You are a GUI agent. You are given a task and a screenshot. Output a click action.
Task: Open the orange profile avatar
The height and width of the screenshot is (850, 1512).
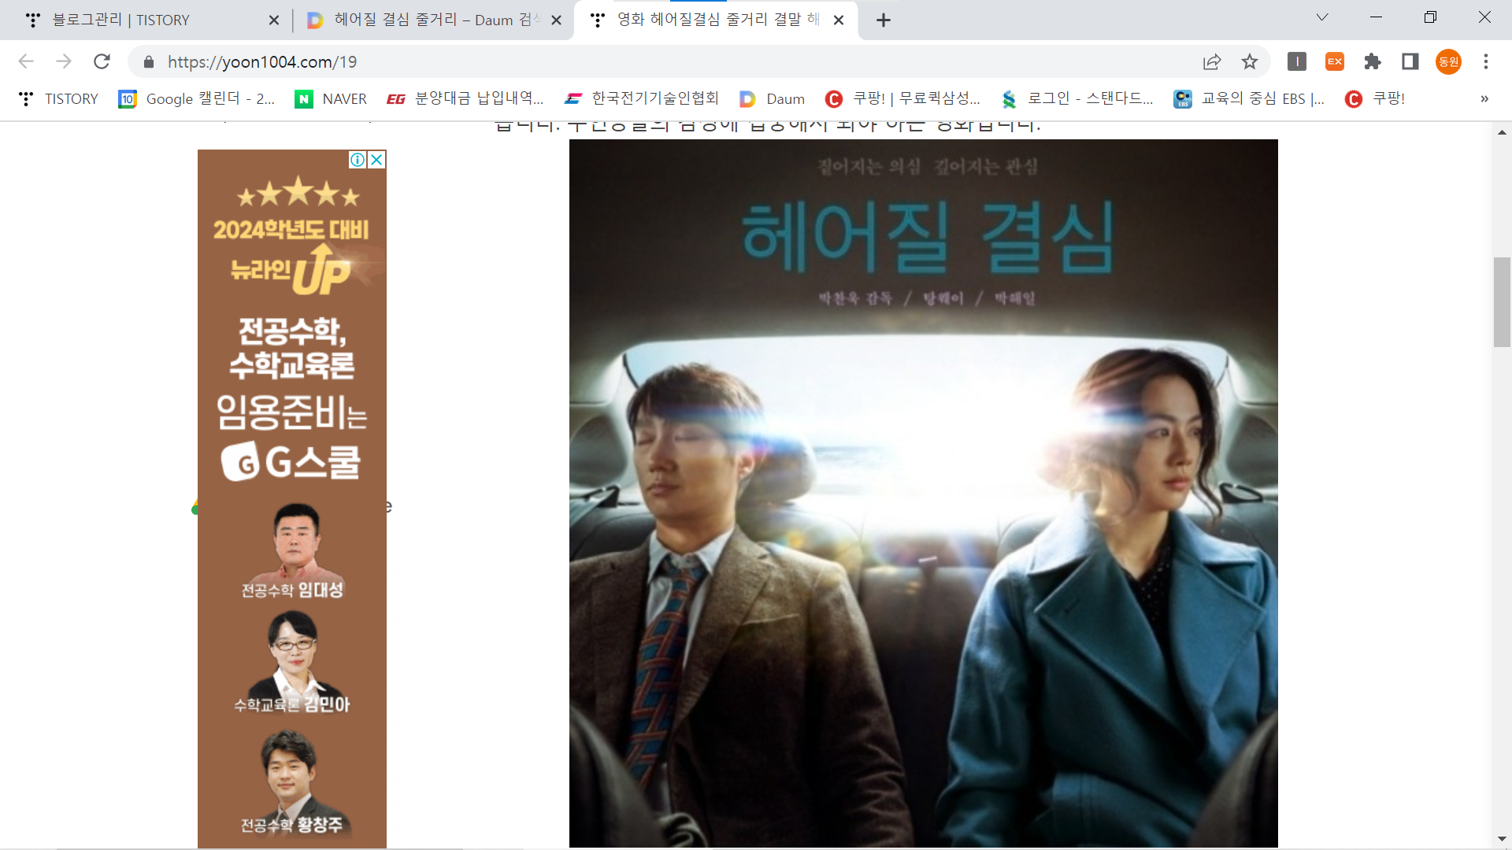1448,61
